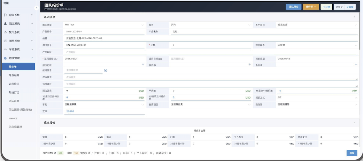Expand the orange 报价书 dropdown button
The height and width of the screenshot is (161, 363).
tap(311, 7)
